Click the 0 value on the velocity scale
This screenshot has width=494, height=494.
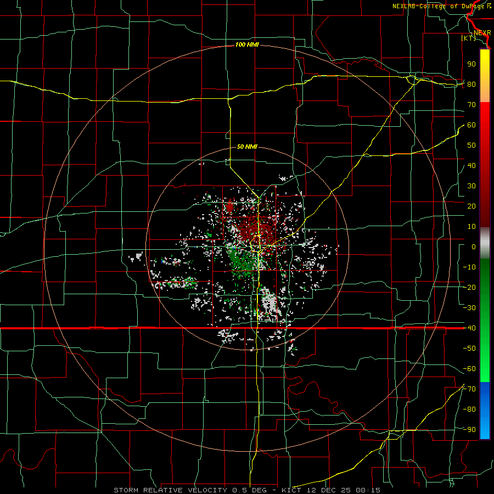474,247
